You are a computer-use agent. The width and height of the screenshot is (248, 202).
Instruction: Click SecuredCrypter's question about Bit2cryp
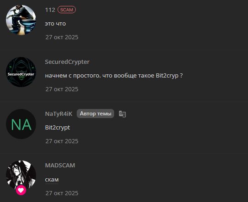coord(114,76)
